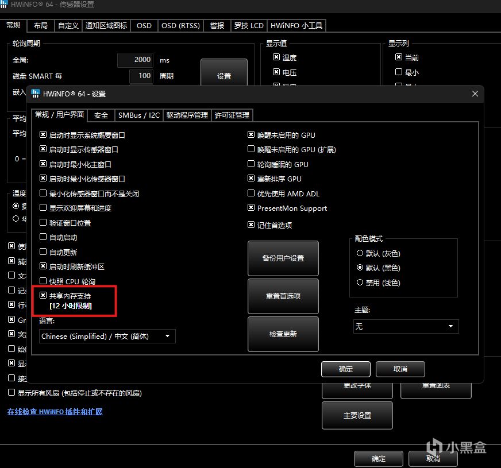Close the HWiNFO 64 设置 dialog
This screenshot has width=501, height=468.
[x=475, y=94]
